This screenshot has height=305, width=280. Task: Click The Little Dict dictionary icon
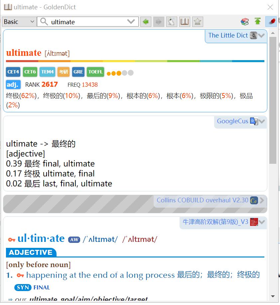pyautogui.click(x=253, y=36)
